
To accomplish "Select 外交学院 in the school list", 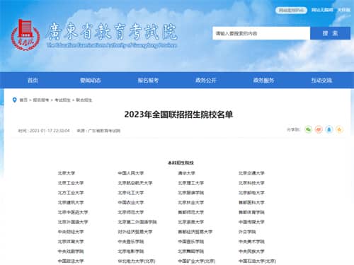I will click(247, 232).
